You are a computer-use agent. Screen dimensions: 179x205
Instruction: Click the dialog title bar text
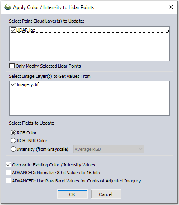(54, 7)
